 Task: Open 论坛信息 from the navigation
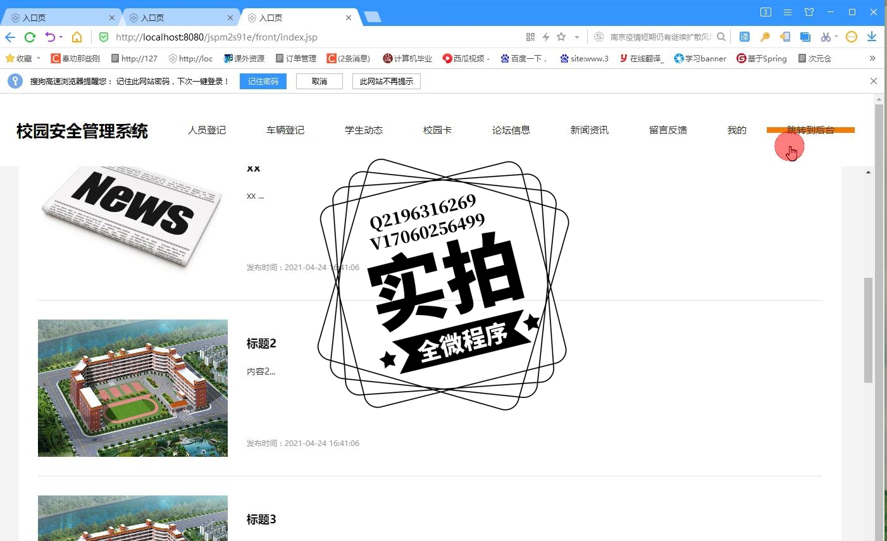(x=511, y=130)
